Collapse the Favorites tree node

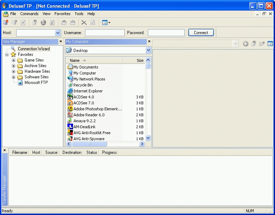click(x=7, y=54)
